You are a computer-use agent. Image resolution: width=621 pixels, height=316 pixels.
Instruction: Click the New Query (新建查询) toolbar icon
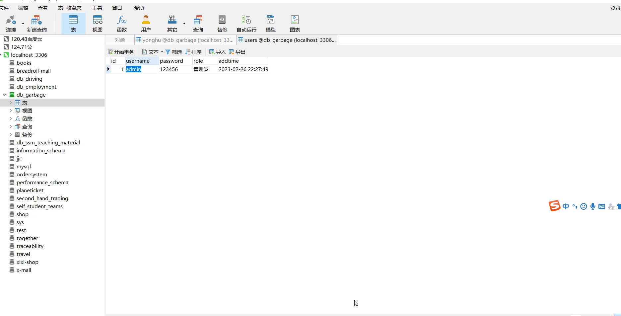coord(36,23)
